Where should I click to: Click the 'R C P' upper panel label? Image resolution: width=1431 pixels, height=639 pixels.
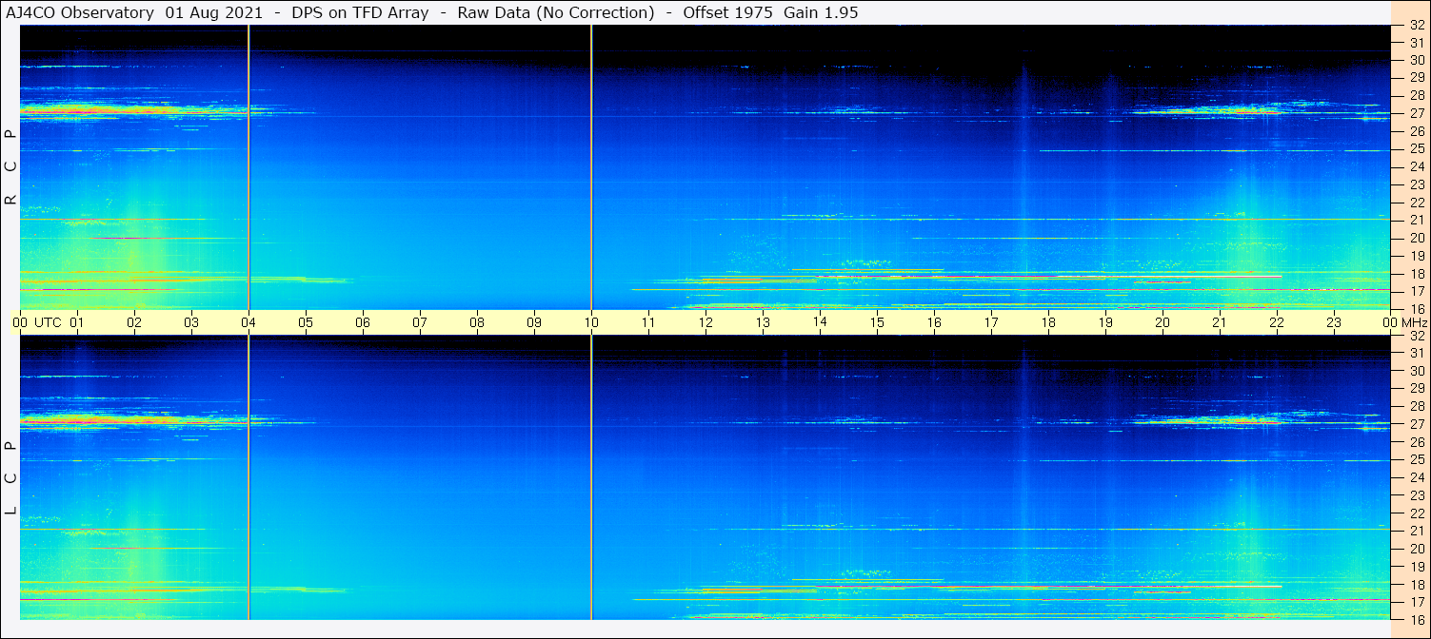click(10, 168)
